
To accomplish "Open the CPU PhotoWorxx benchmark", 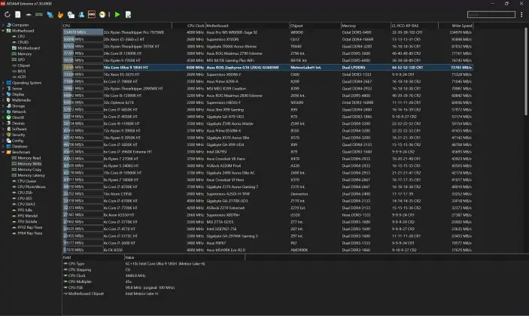I will point(32,187).
